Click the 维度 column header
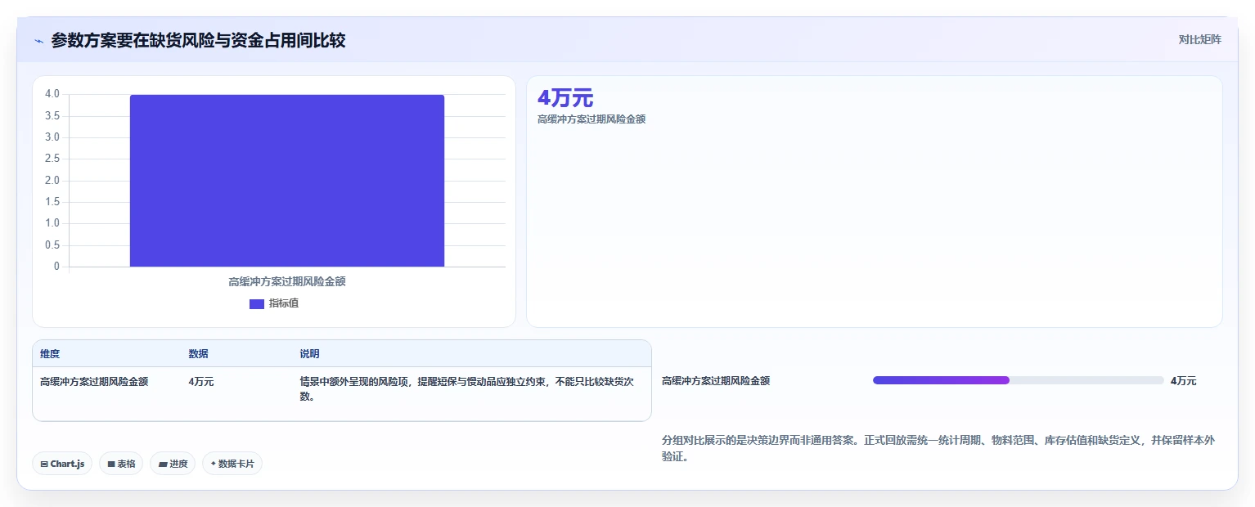 coord(50,354)
